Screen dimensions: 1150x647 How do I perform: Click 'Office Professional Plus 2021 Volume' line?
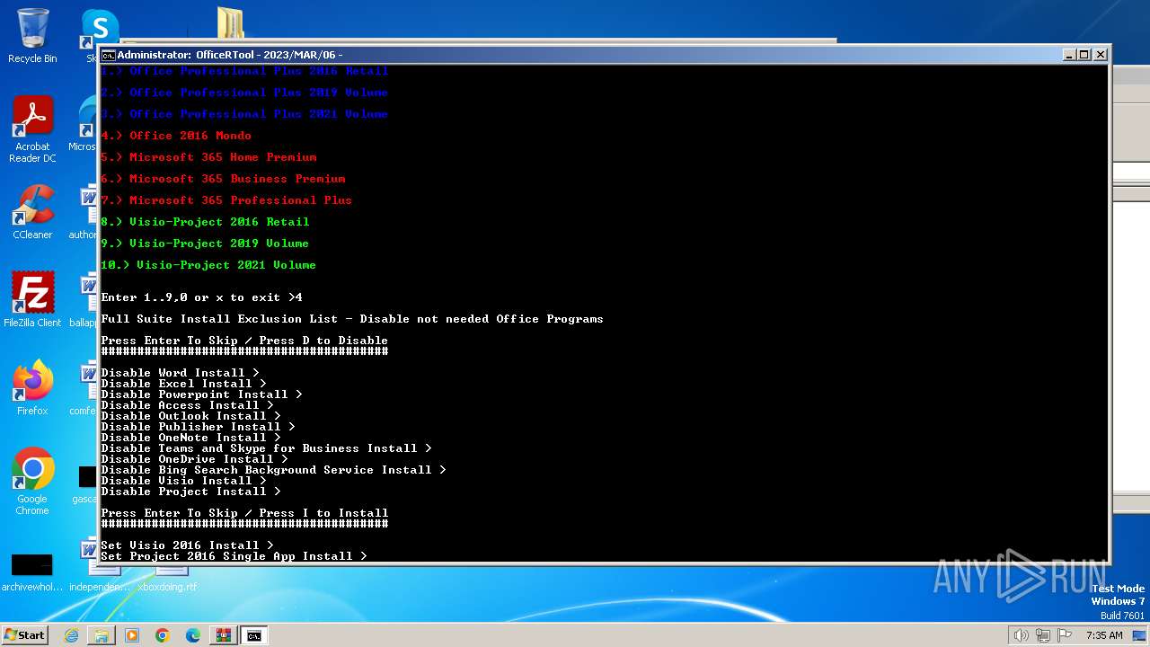coord(244,114)
